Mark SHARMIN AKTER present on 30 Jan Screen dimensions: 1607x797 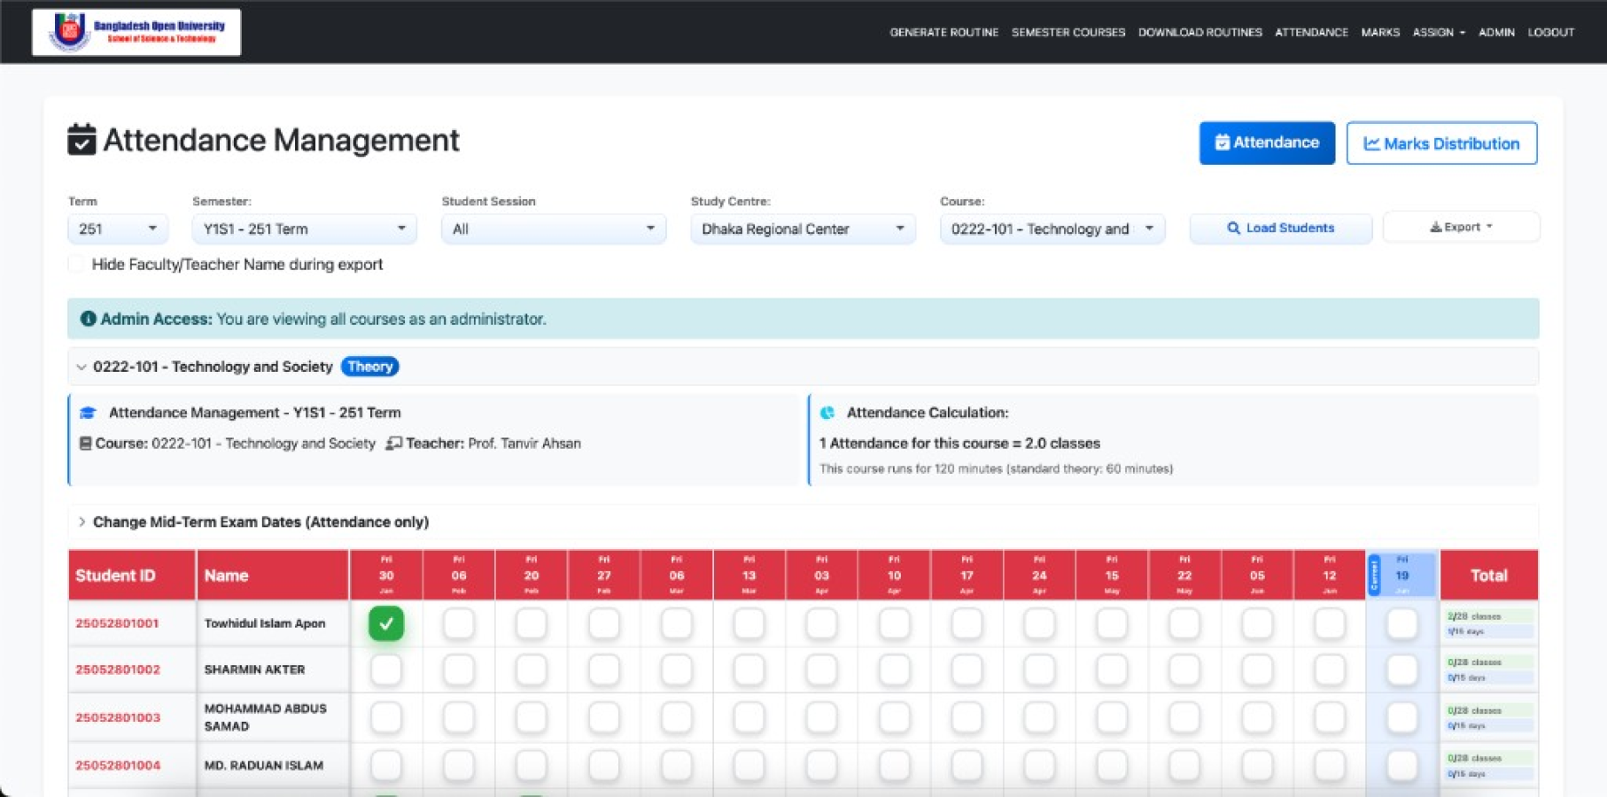[386, 669]
